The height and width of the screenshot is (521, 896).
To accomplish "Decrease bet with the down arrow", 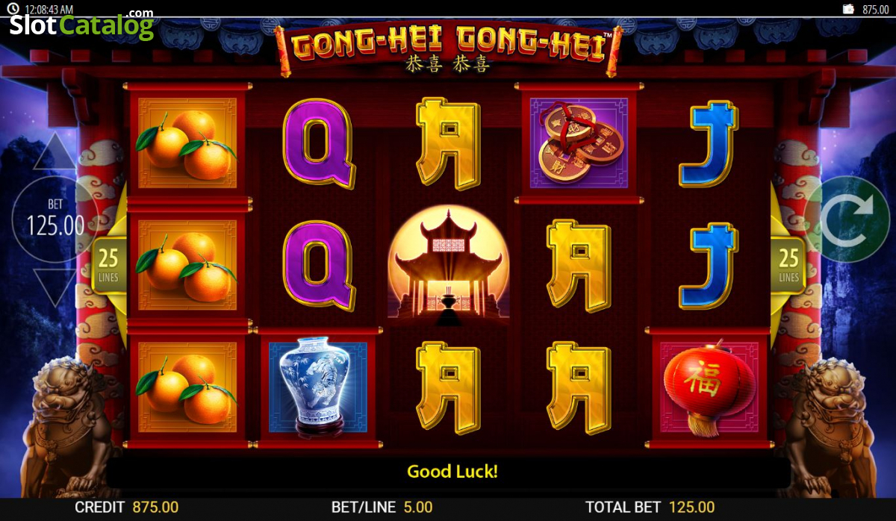I will [x=55, y=287].
